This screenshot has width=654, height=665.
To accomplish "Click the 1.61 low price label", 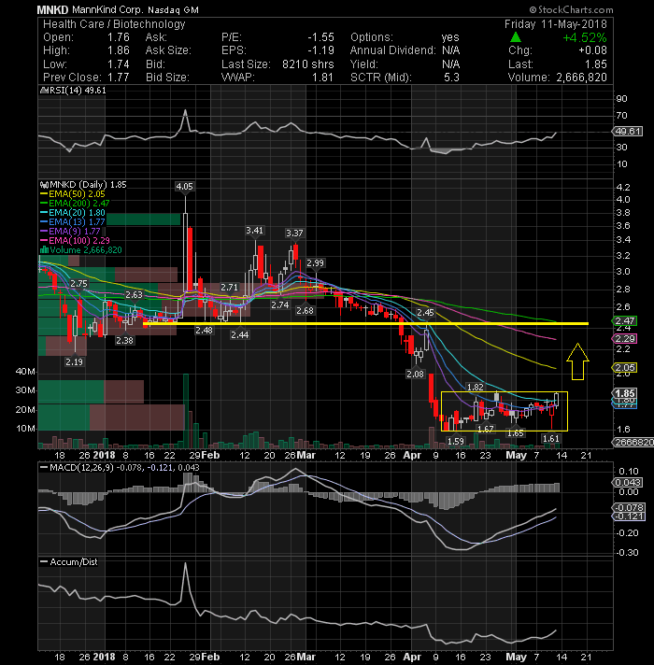I will click(x=551, y=439).
